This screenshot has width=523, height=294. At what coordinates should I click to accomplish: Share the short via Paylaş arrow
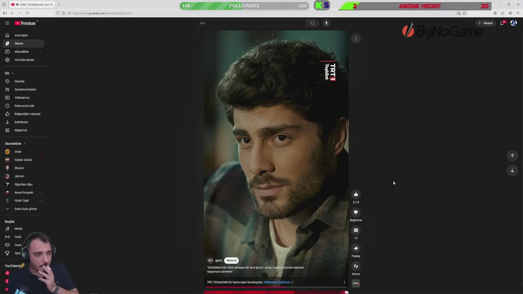coord(356,248)
